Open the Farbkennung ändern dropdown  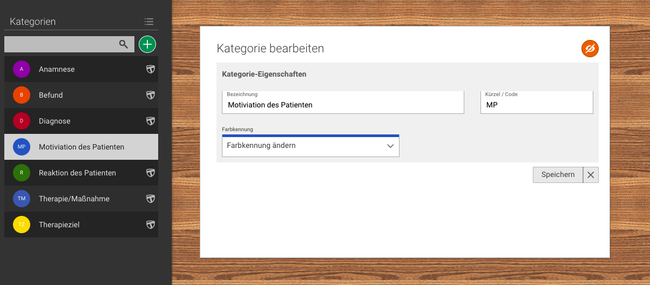coord(310,146)
